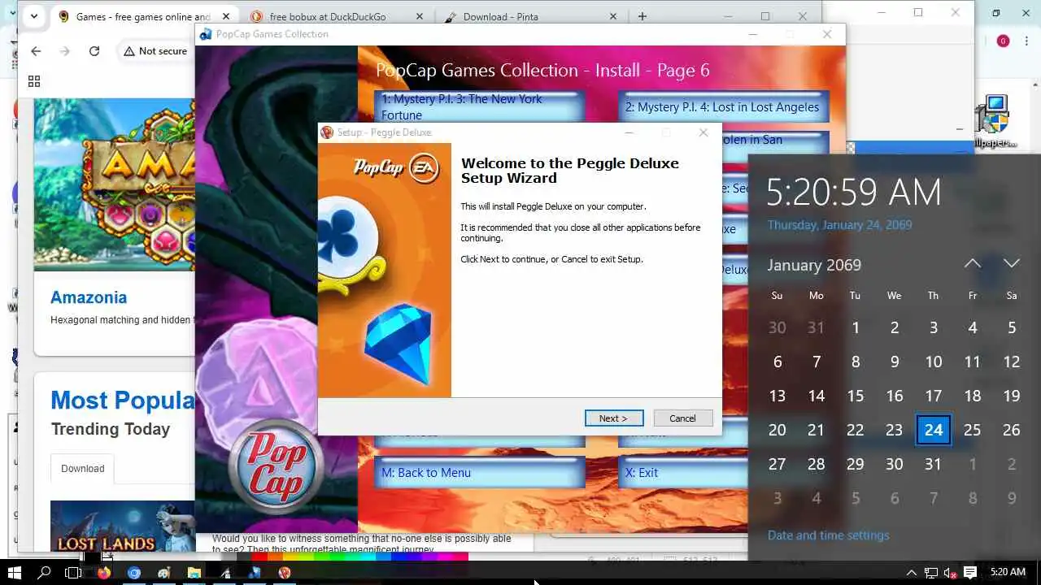Image resolution: width=1041 pixels, height=585 pixels.
Task: Open the Amazonia game title link
Action: coord(89,297)
